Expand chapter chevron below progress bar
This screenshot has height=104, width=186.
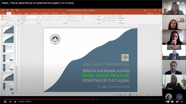93,101
